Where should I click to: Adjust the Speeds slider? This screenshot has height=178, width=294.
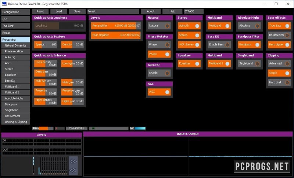click(x=46, y=45)
